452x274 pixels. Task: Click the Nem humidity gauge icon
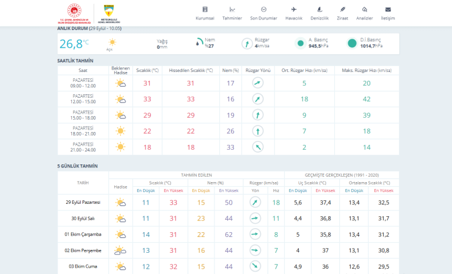click(199, 42)
